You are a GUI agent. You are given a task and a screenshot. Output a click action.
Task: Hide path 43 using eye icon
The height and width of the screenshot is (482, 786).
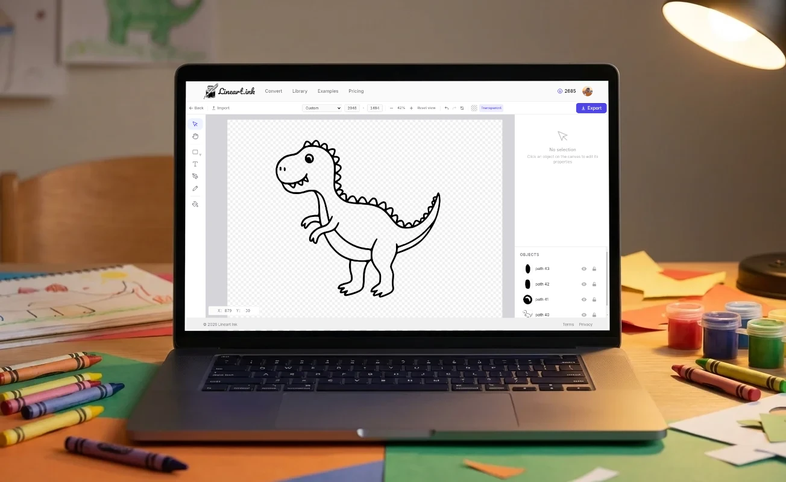point(584,269)
